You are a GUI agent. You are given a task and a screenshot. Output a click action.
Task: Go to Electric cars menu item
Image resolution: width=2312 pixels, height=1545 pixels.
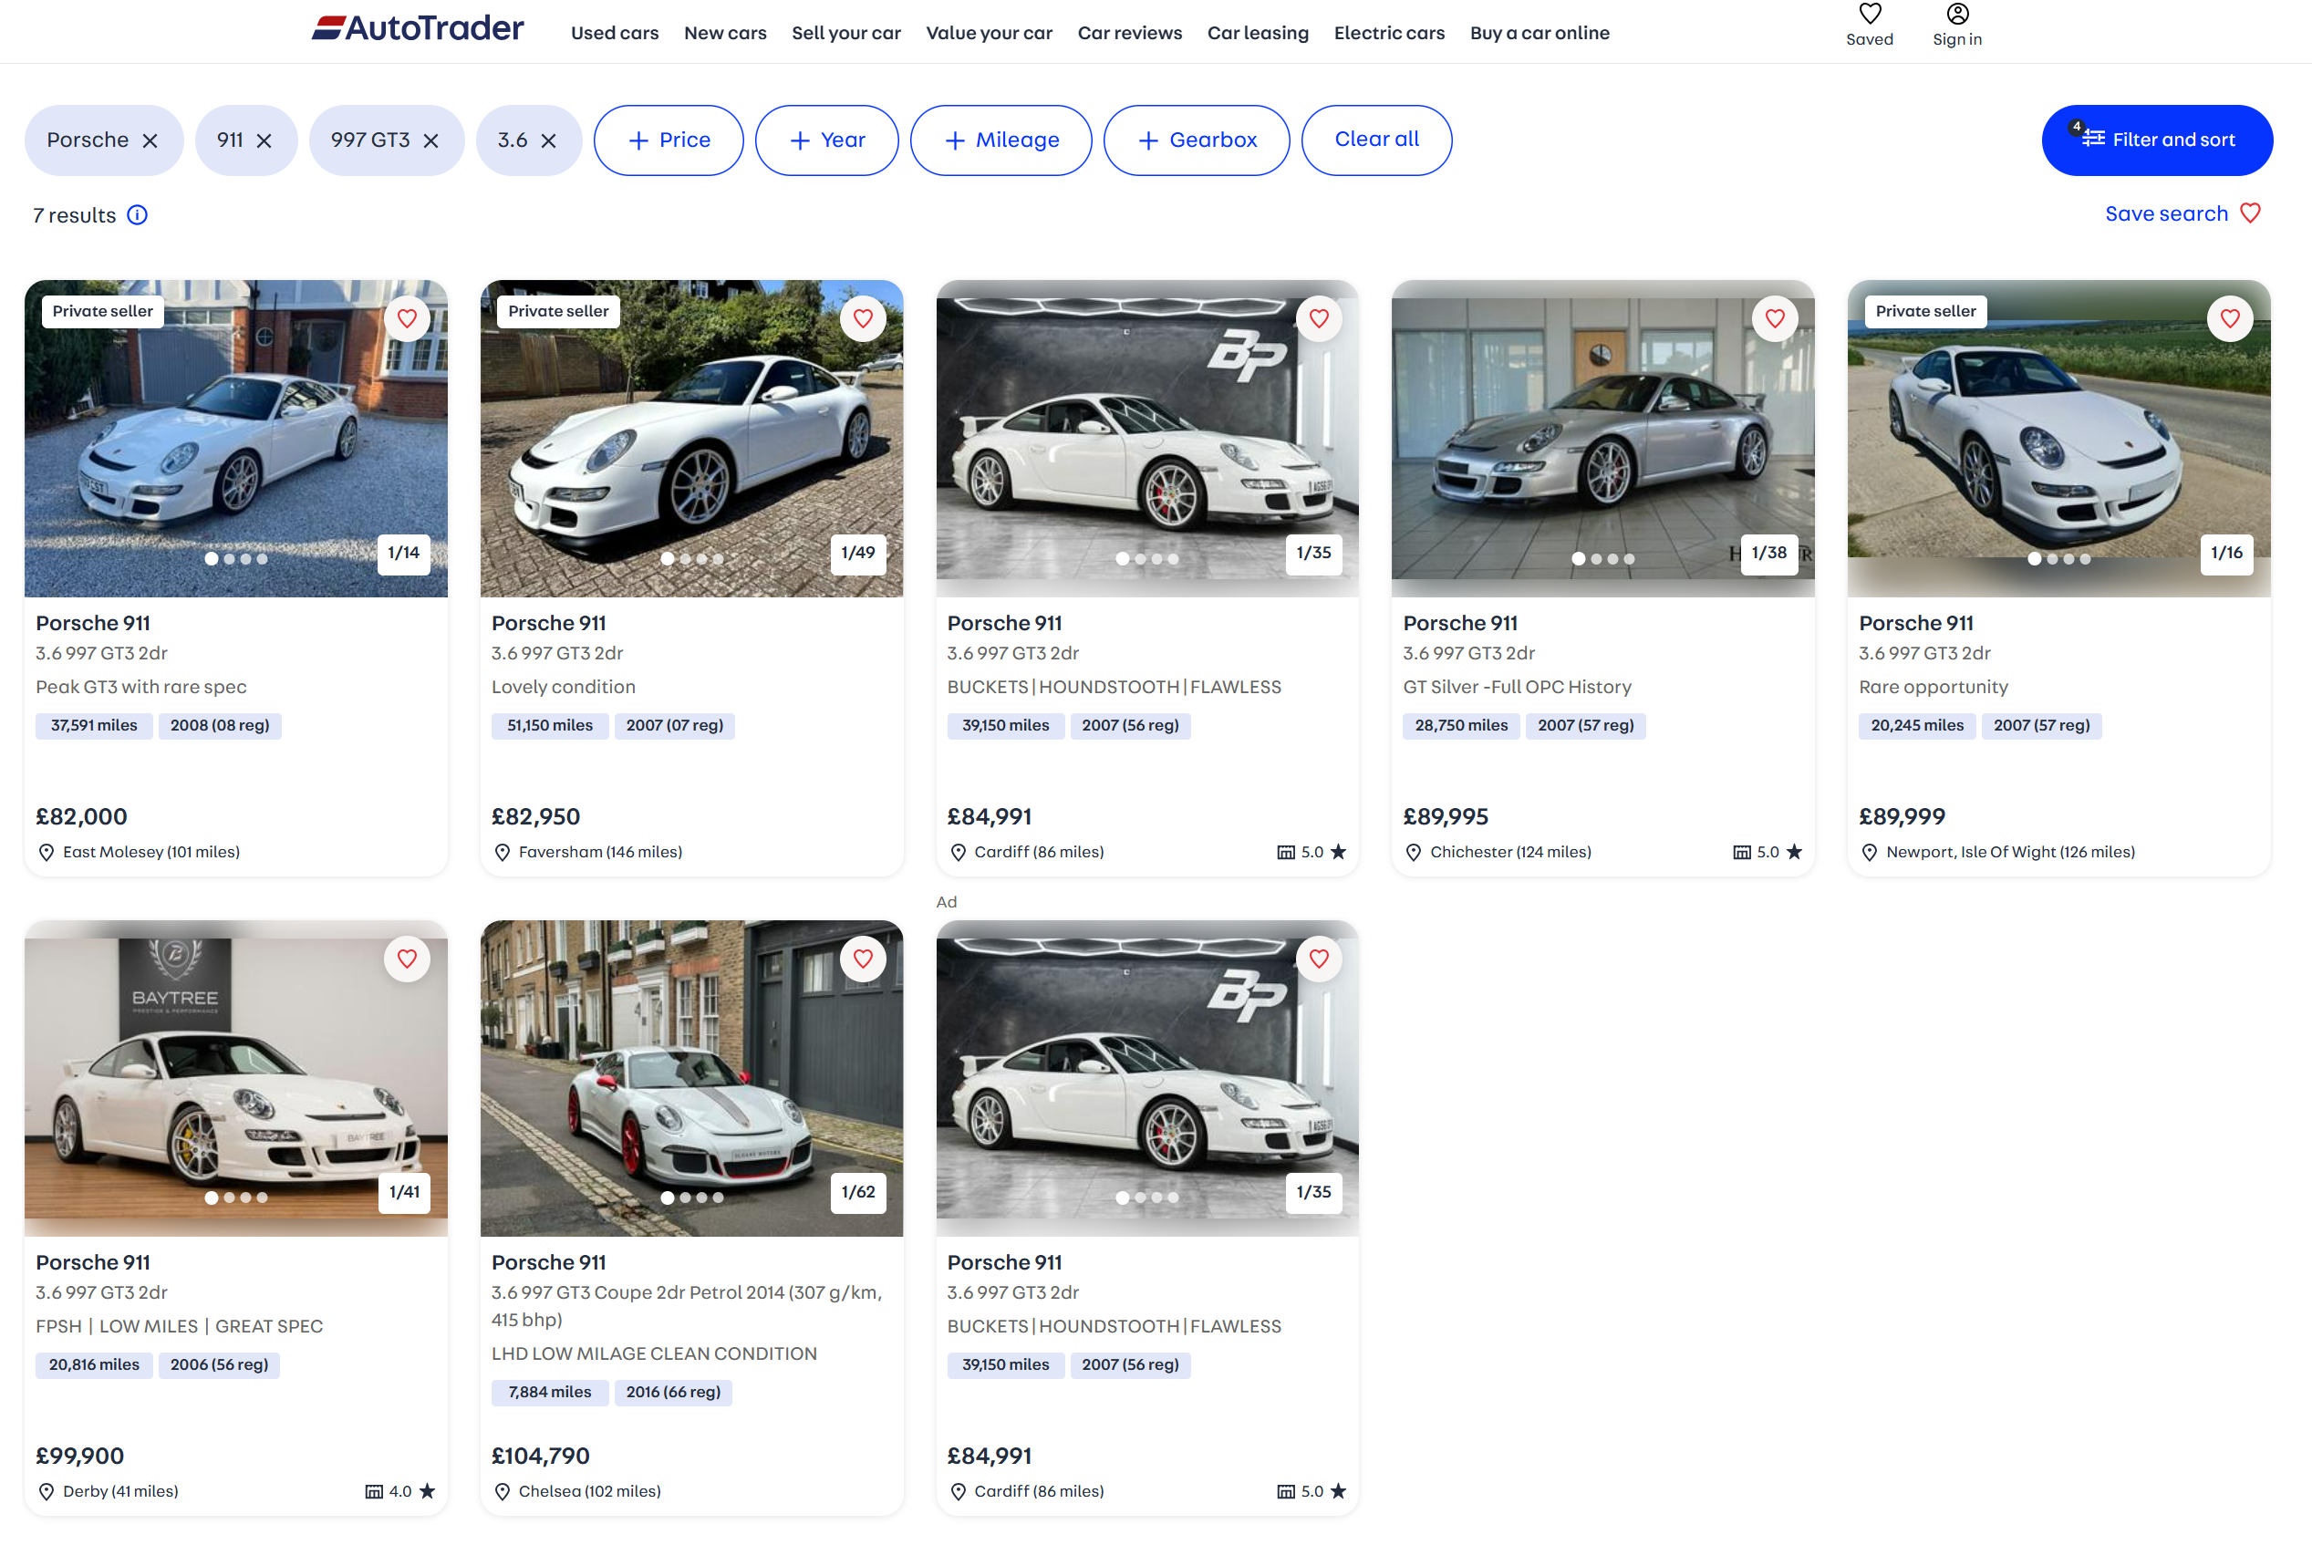1389,33
